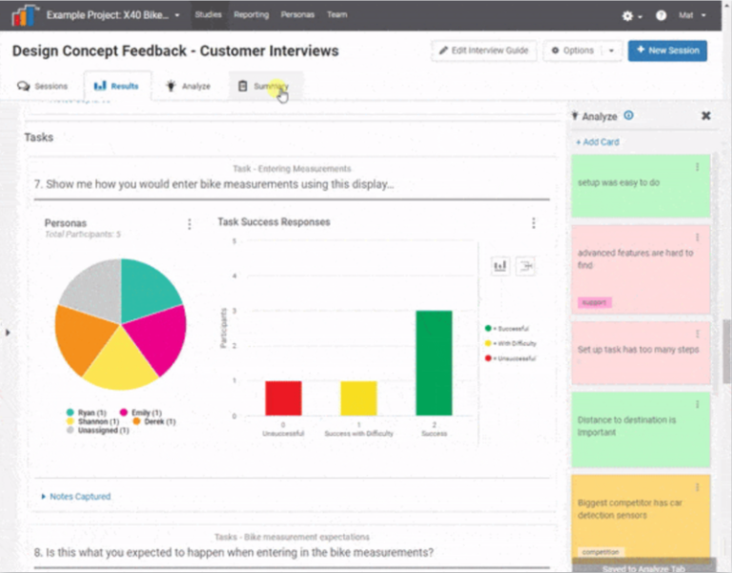Image resolution: width=732 pixels, height=573 pixels.
Task: Open the Reporting menu
Action: tap(250, 15)
